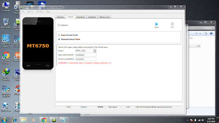Viewport: 219px width, 123px height.
Task: Switch to the Readback tab
Action: point(92,17)
